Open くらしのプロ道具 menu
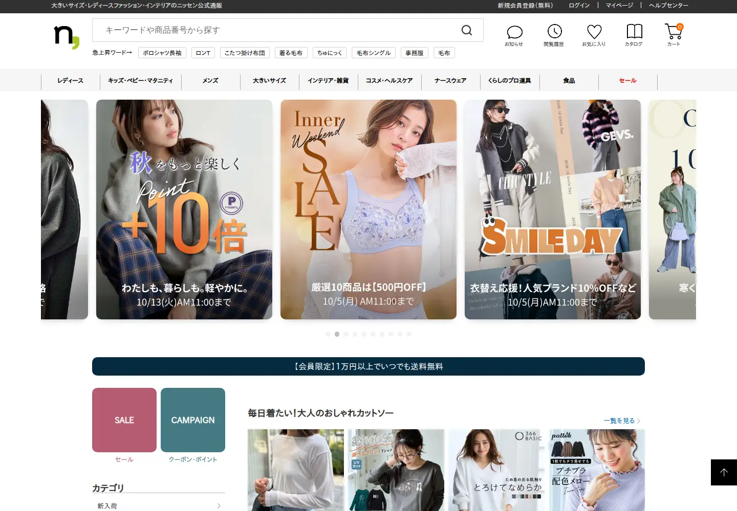Image resolution: width=737 pixels, height=511 pixels. click(510, 81)
